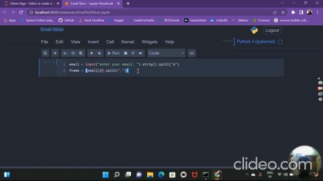323x181 pixels.
Task: Interrupt the kernel with stop icon
Action: click(x=126, y=53)
